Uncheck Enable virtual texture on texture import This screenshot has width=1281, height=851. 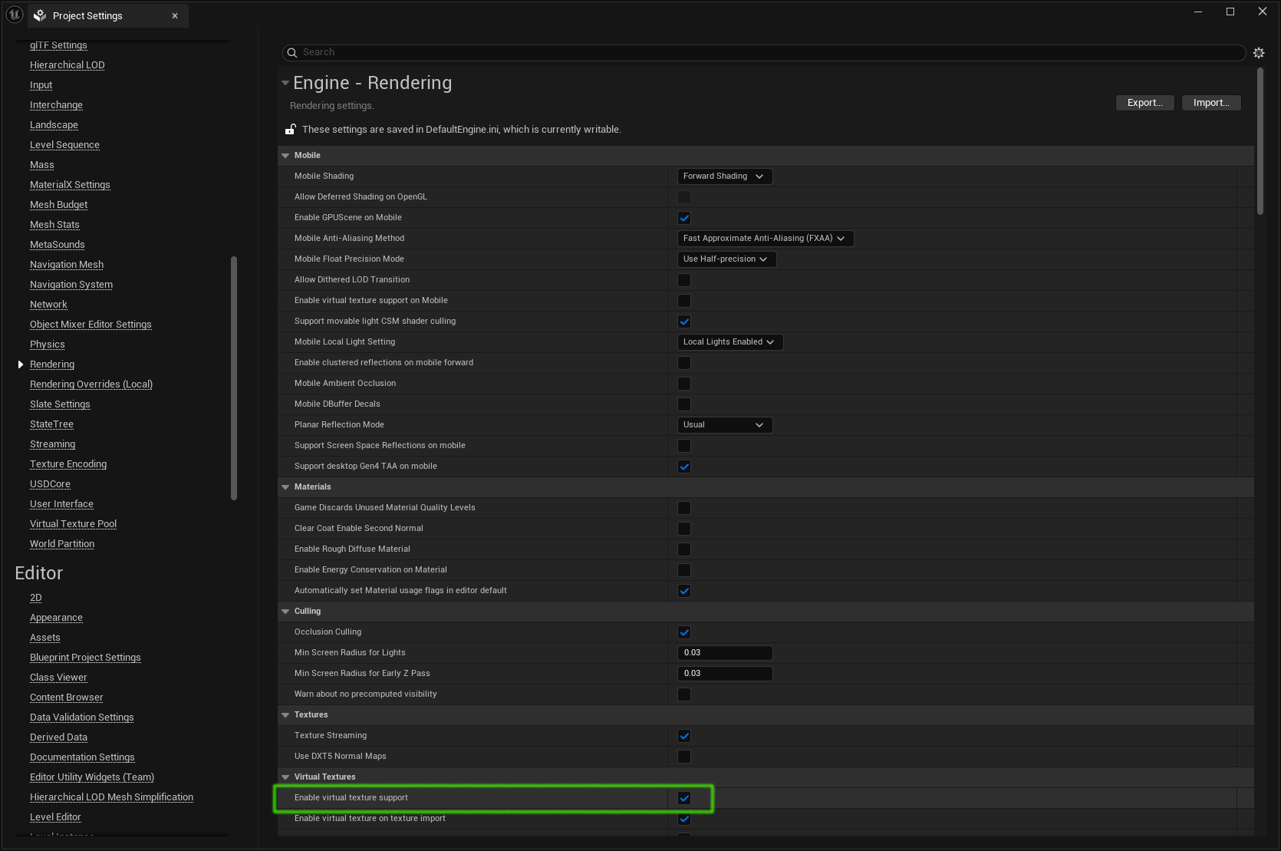684,819
